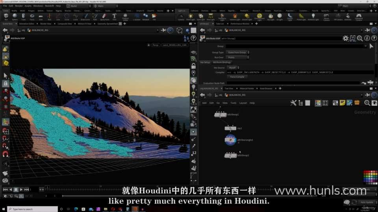This screenshot has width=378, height=212.
Task: Select the ray1 node
Action: [230, 128]
